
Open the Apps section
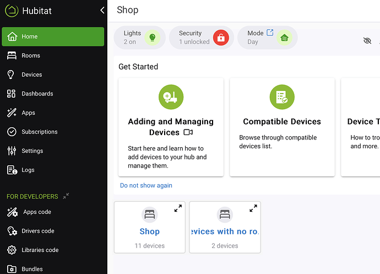[x=53, y=112]
